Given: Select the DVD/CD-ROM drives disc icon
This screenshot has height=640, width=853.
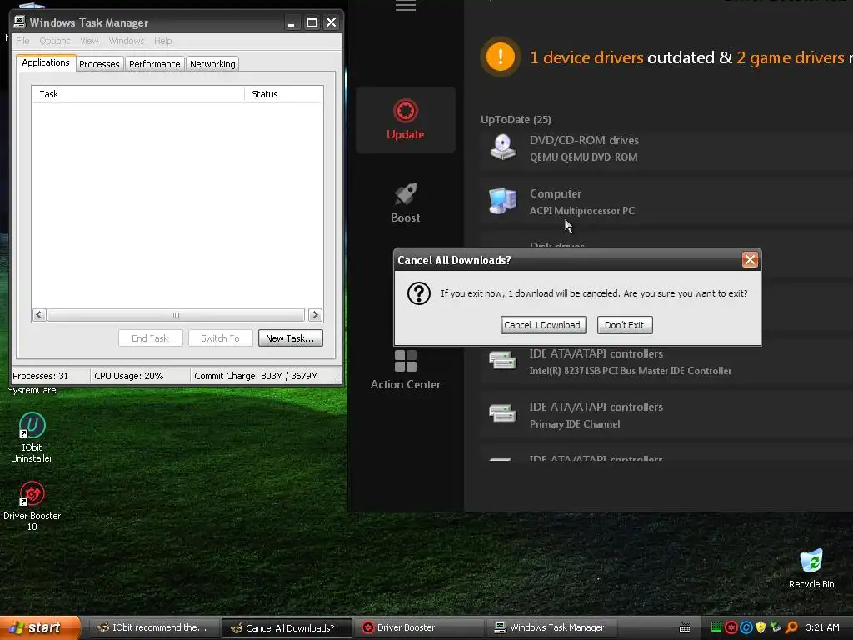Looking at the screenshot, I should (502, 147).
